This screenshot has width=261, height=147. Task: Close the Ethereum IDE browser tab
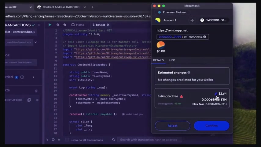pyautogui.click(x=31, y=7)
